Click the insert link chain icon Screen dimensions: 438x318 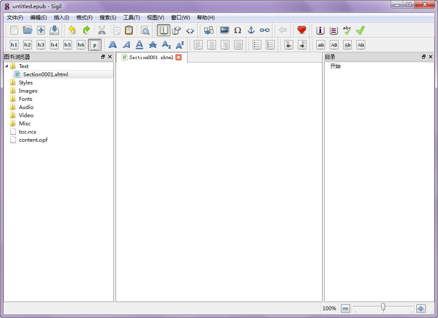(264, 30)
